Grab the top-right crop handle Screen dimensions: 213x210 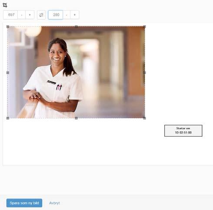(144, 27)
